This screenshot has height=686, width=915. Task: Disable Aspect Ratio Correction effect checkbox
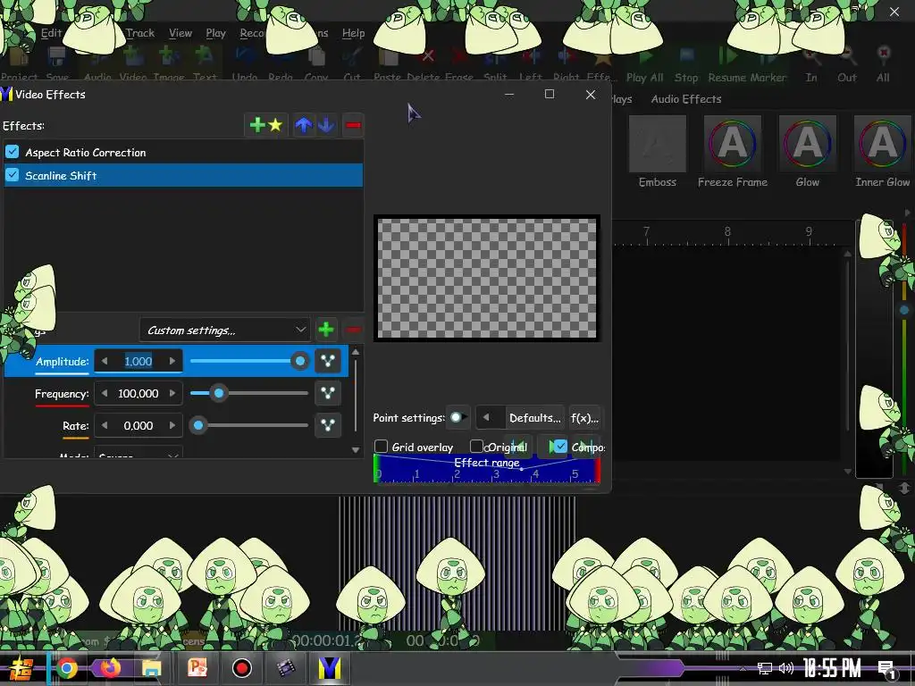coord(13,152)
